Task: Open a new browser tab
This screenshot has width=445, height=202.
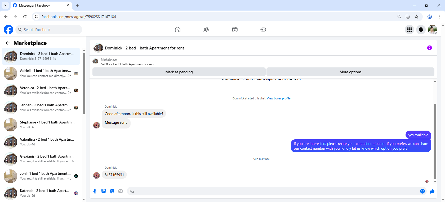Action: (x=77, y=5)
